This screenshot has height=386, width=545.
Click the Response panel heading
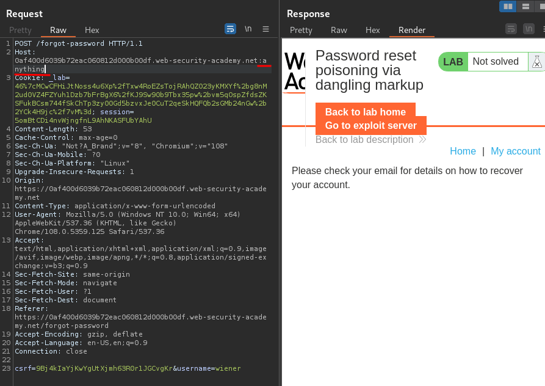tap(308, 14)
